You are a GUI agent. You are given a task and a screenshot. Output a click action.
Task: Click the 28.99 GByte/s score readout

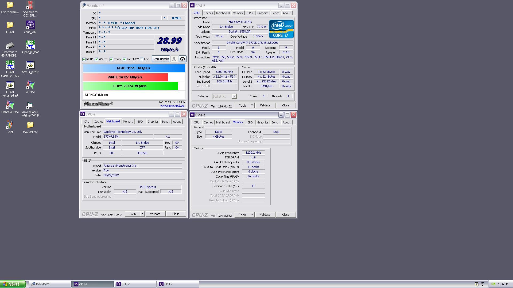[170, 44]
